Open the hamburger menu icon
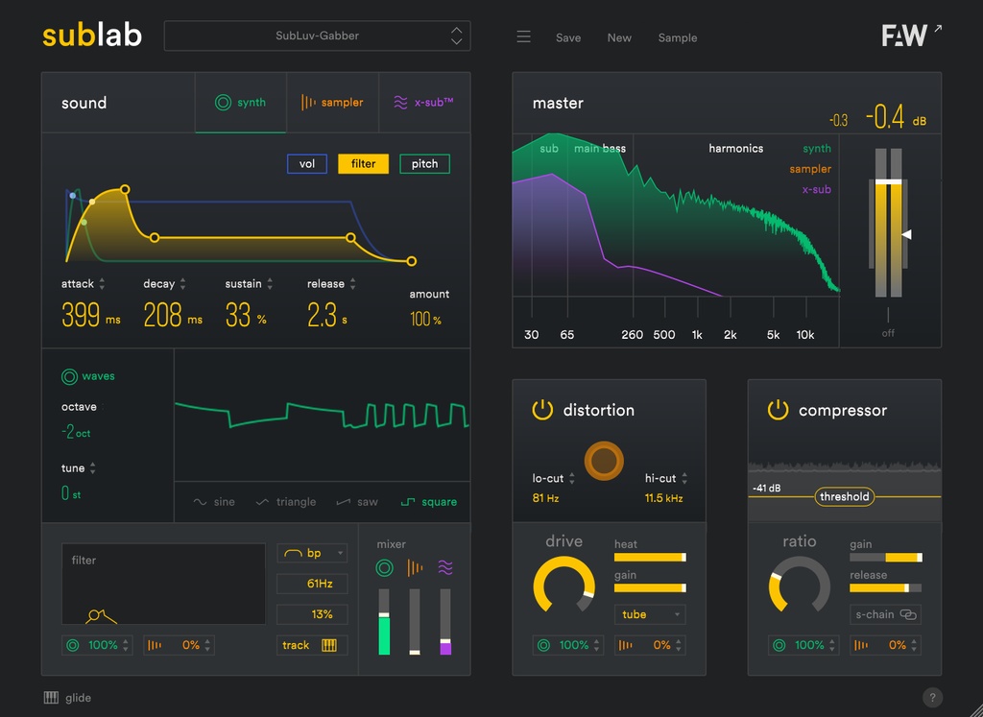983x717 pixels. (523, 37)
